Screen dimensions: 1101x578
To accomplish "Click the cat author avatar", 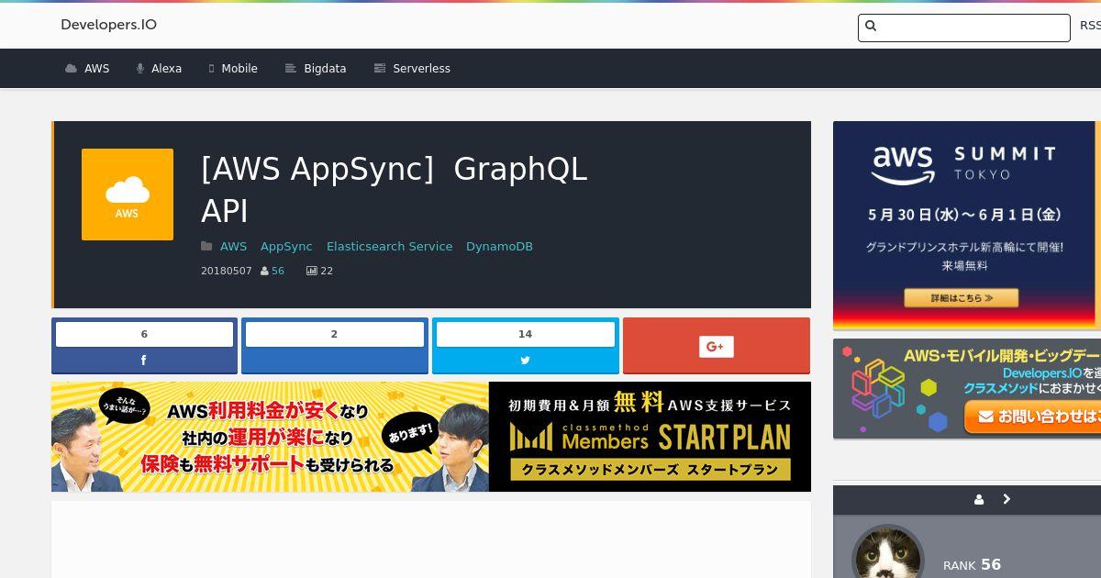I will [x=887, y=551].
